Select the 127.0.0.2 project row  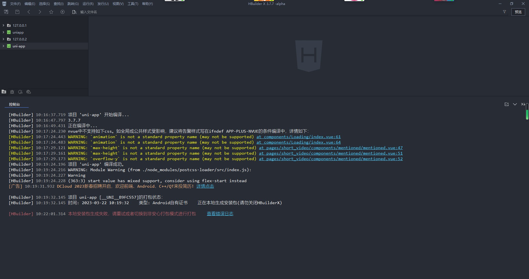tap(44, 39)
